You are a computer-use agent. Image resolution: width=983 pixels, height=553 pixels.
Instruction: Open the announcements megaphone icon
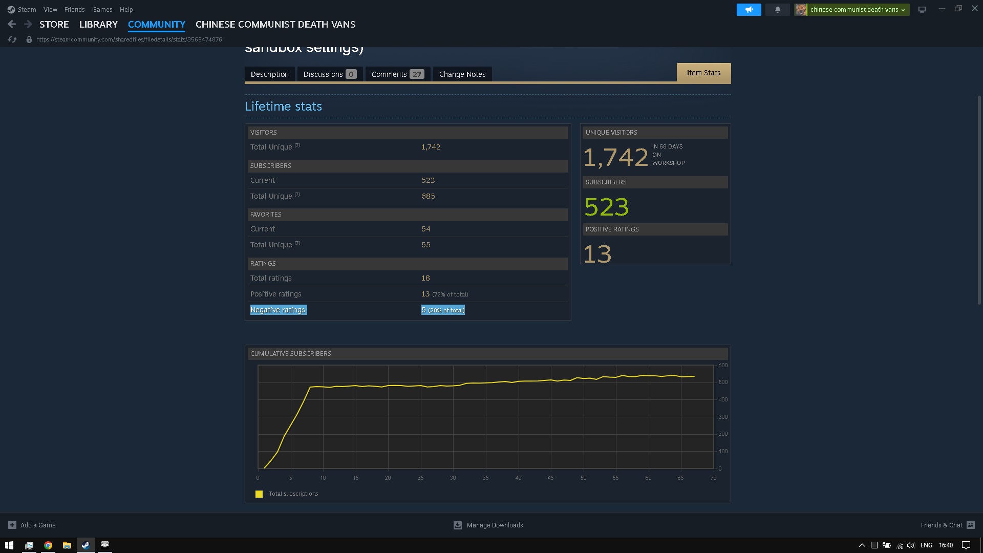click(x=749, y=10)
